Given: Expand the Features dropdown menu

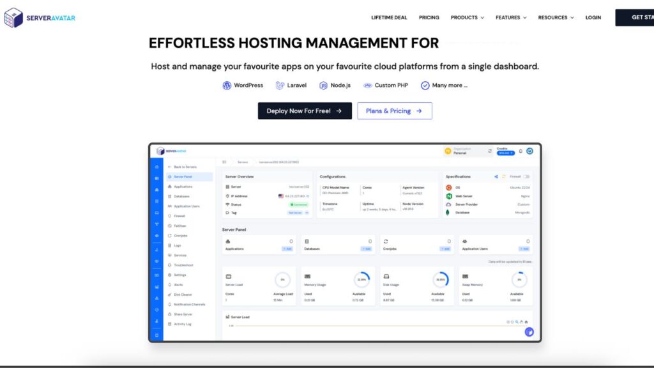Looking at the screenshot, I should coord(512,17).
